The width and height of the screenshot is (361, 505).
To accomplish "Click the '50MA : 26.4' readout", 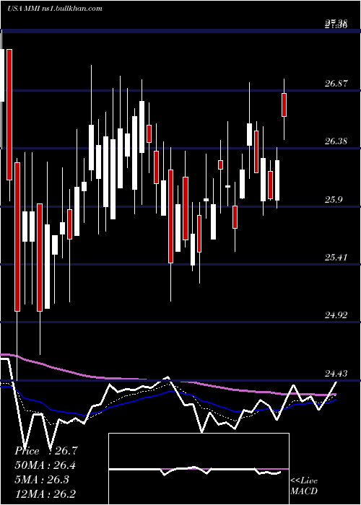I will [45, 465].
